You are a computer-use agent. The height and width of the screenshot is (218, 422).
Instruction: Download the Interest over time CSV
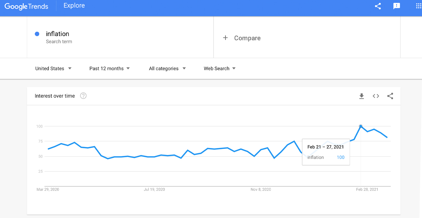(362, 96)
